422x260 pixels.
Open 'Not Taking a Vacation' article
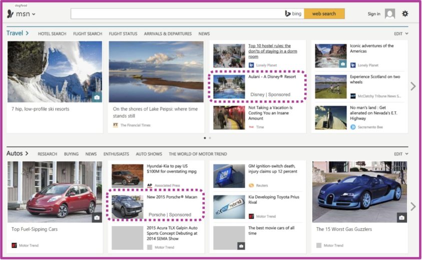(270, 113)
